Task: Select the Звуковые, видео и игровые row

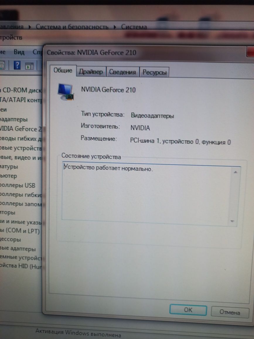Action: click(21, 157)
